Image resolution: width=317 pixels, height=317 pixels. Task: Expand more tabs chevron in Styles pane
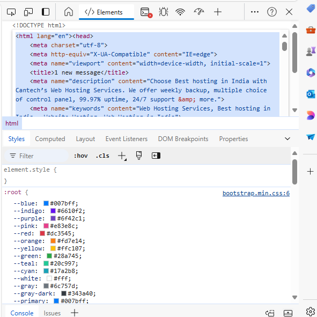[287, 139]
